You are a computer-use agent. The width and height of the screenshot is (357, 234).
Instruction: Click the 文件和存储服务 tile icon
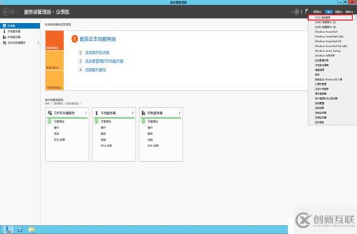[x=50, y=113]
